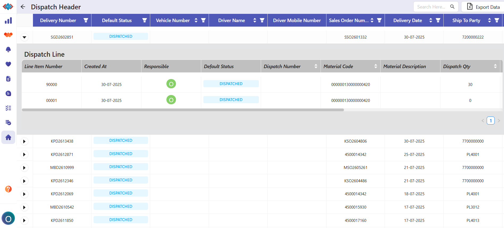This screenshot has width=504, height=228.
Task: Click the Driver Mobile Number column header
Action: click(x=297, y=20)
